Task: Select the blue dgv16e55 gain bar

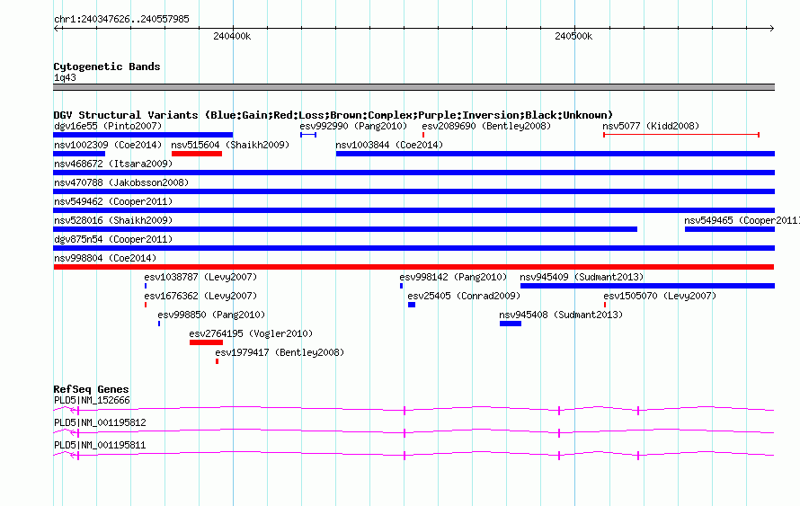Action: (143, 135)
